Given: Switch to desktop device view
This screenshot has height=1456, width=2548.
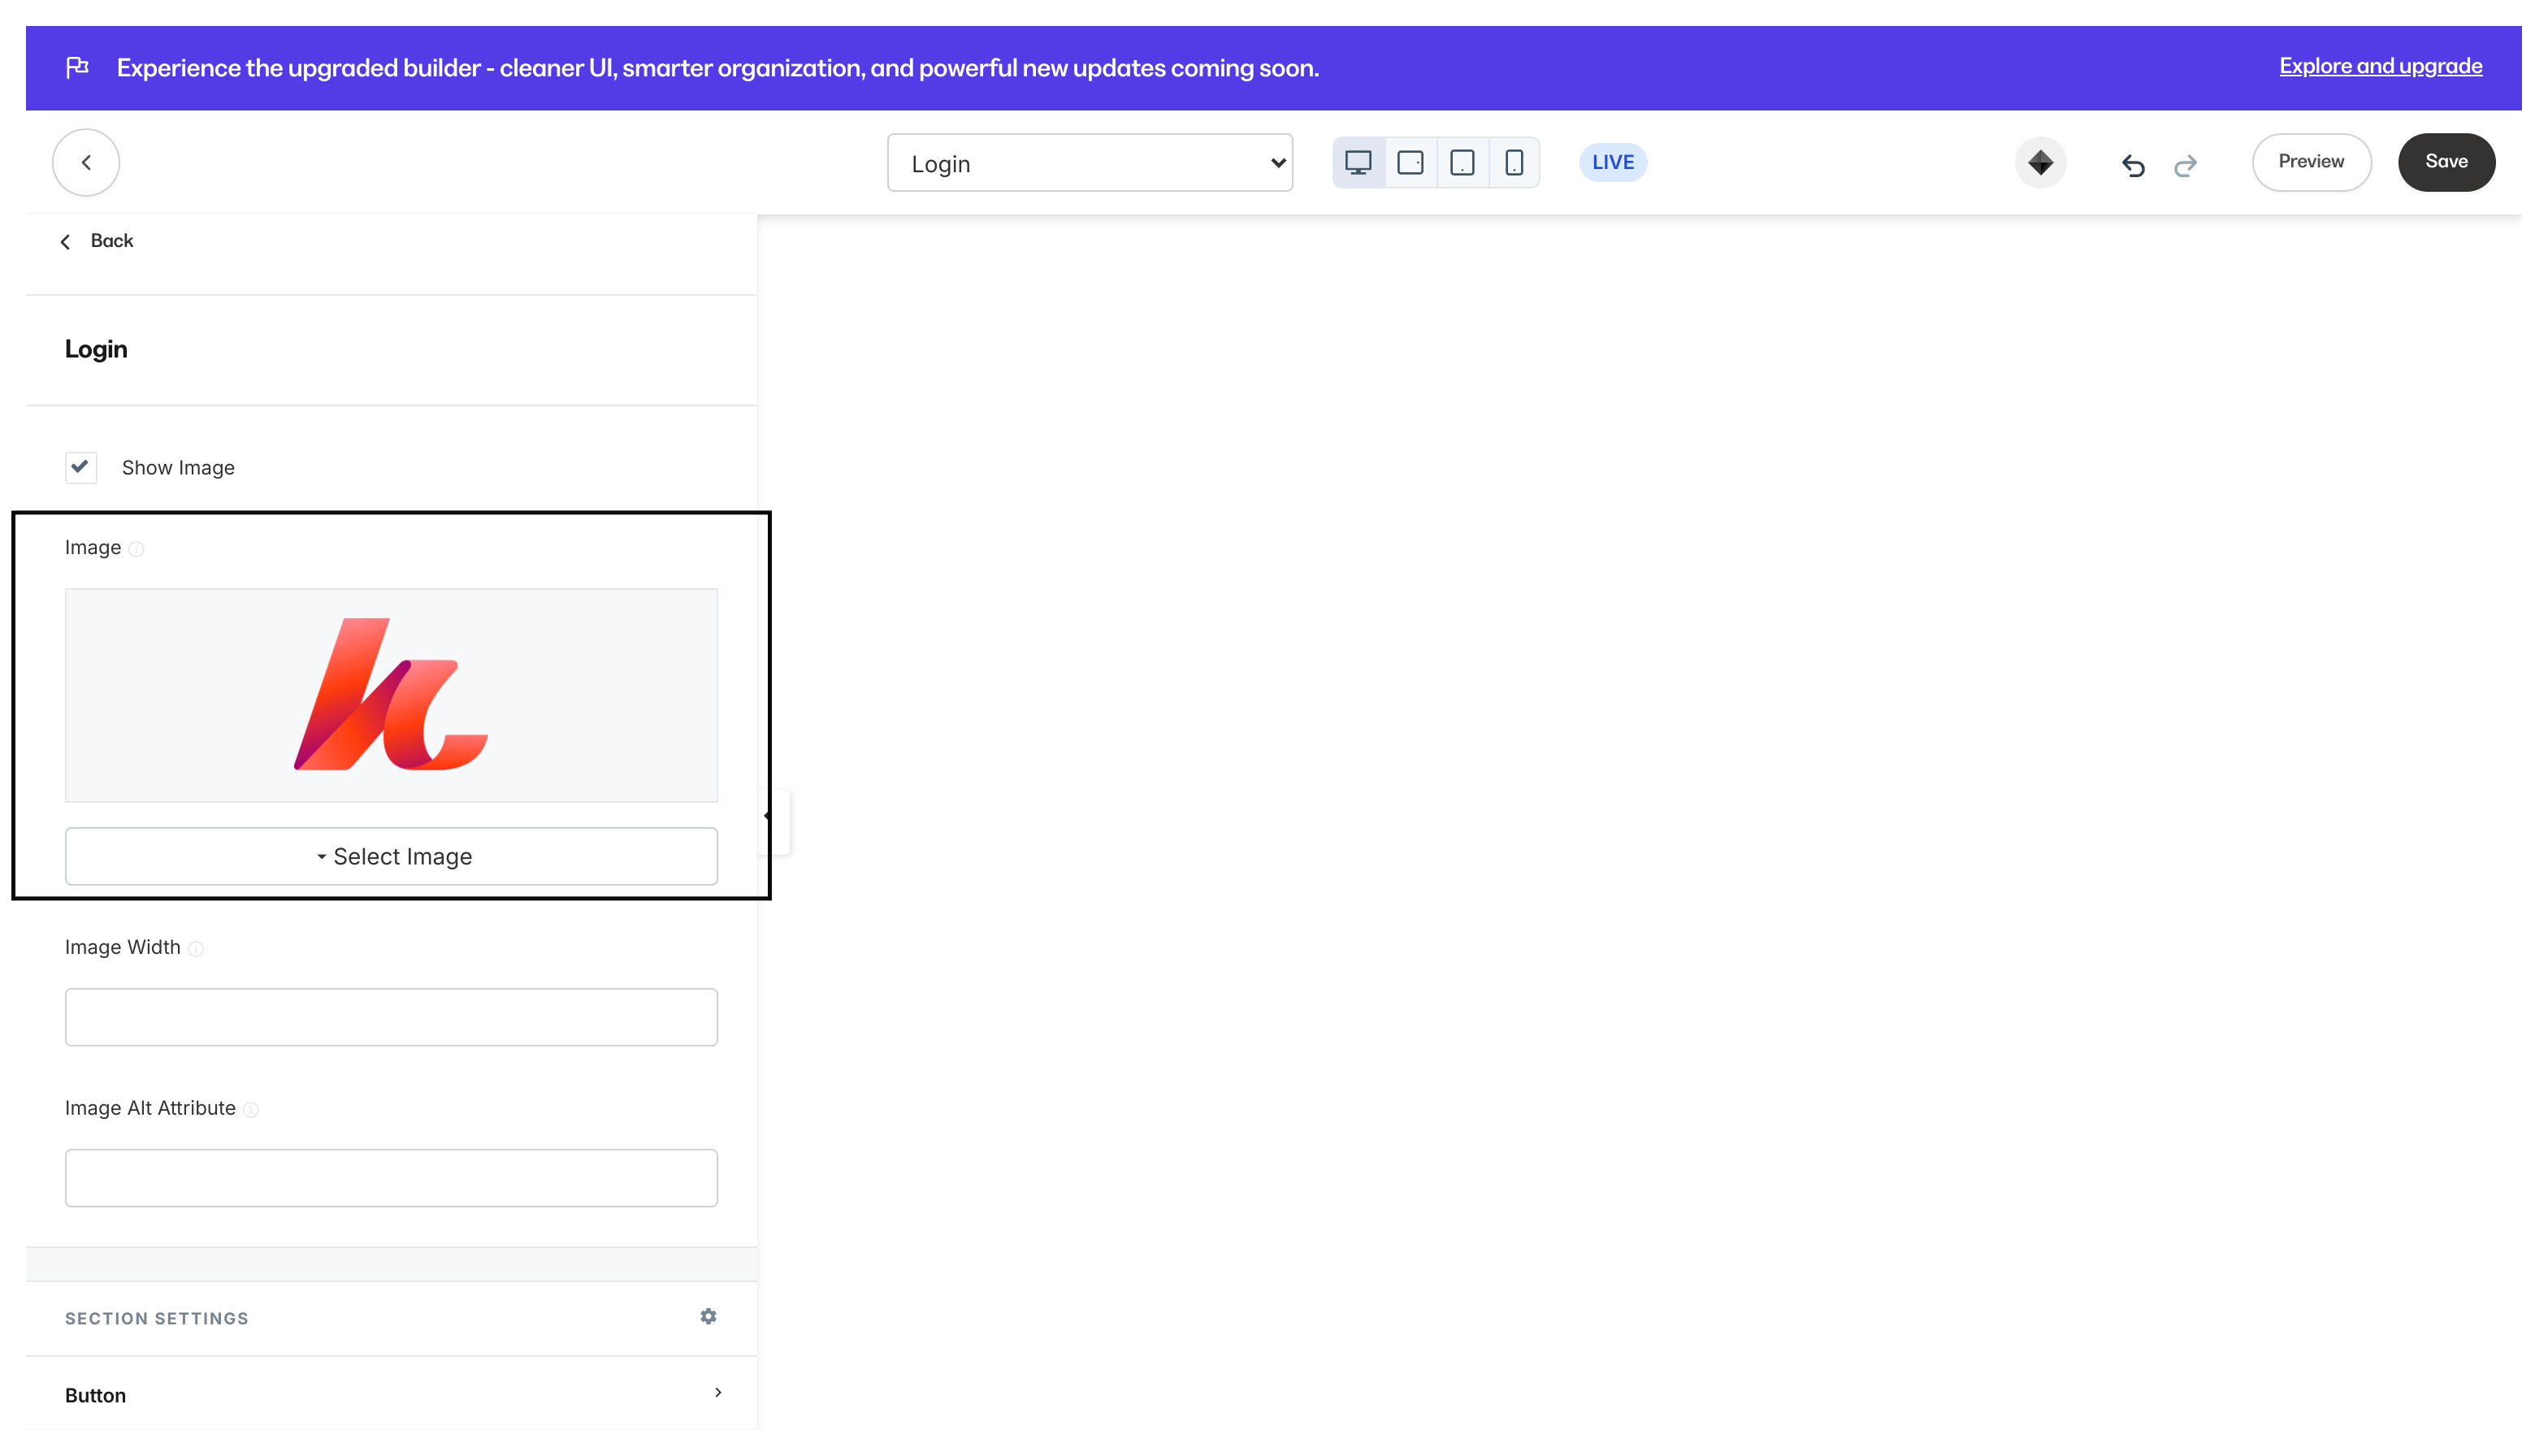Looking at the screenshot, I should tap(1358, 162).
